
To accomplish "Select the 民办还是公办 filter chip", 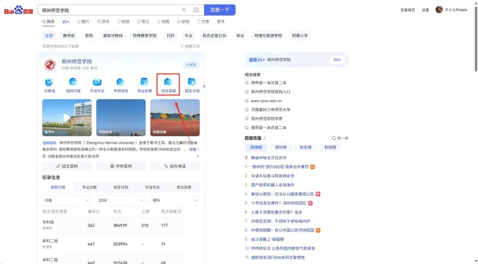I will coord(214,36).
